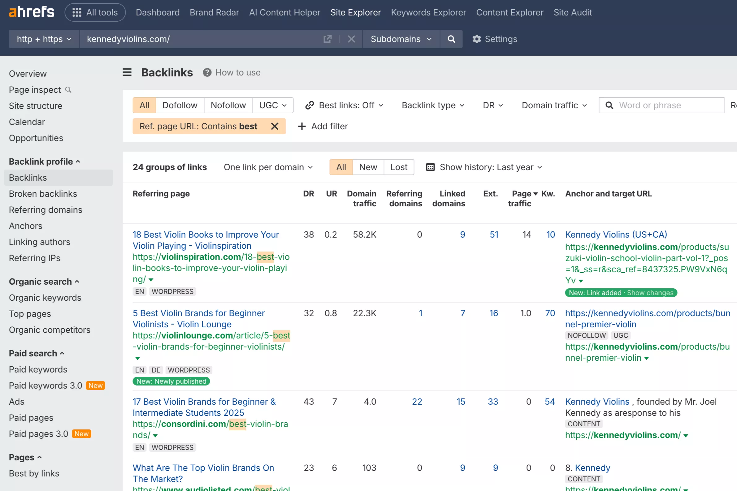Open Content Explorer
The width and height of the screenshot is (737, 491).
tap(509, 12)
